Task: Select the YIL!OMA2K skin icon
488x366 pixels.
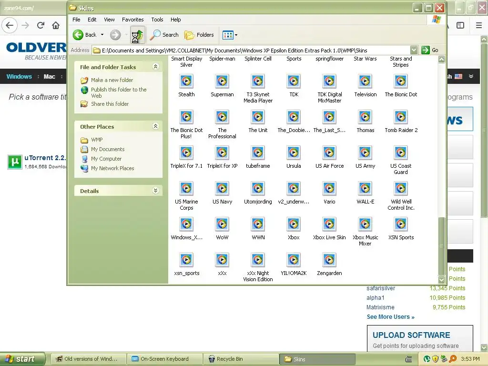Action: click(294, 261)
